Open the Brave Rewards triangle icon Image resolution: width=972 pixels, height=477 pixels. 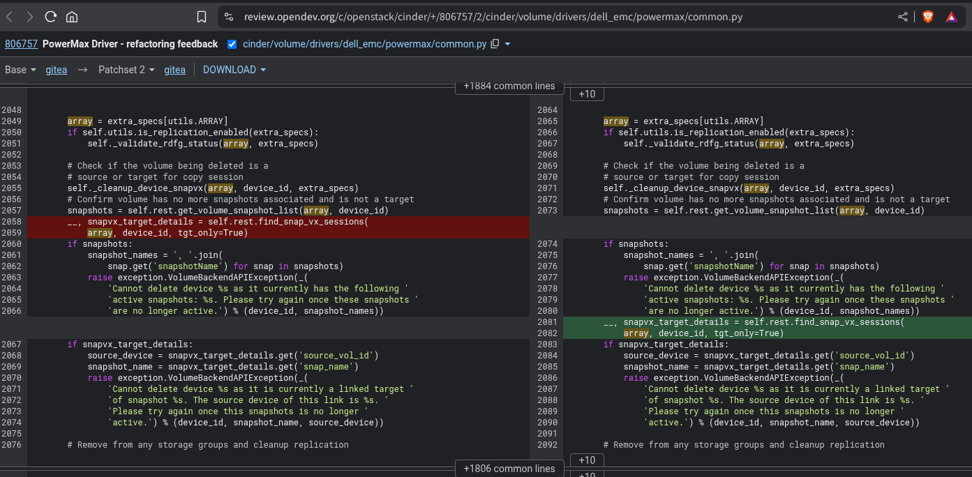pos(952,17)
